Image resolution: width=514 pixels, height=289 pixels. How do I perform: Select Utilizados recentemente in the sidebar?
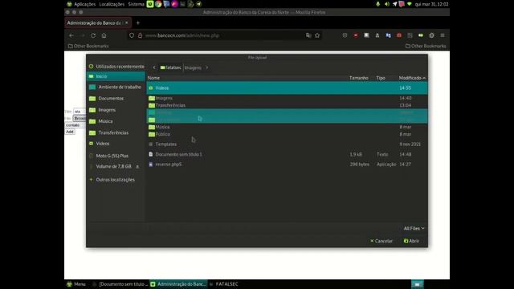point(116,67)
